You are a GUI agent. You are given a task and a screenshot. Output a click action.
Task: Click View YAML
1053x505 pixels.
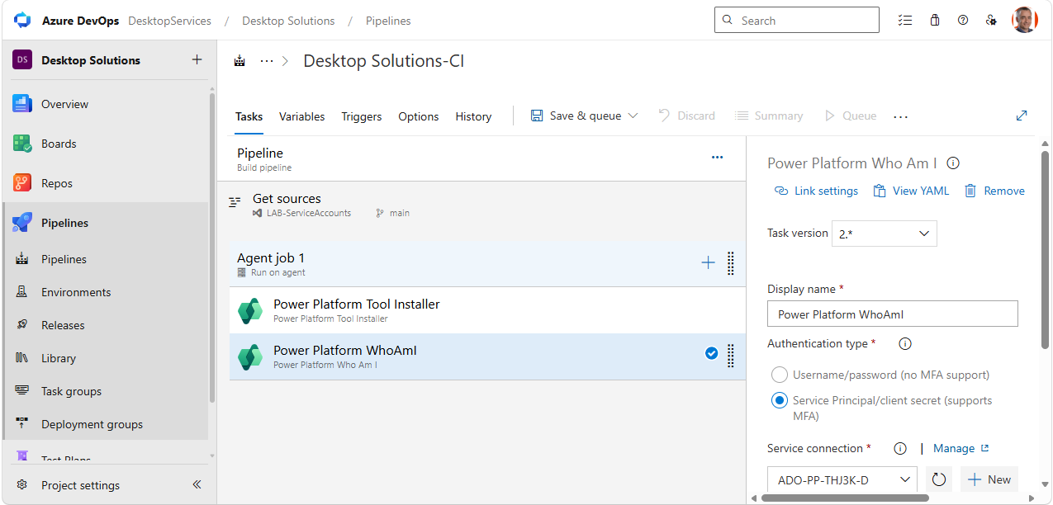(911, 191)
